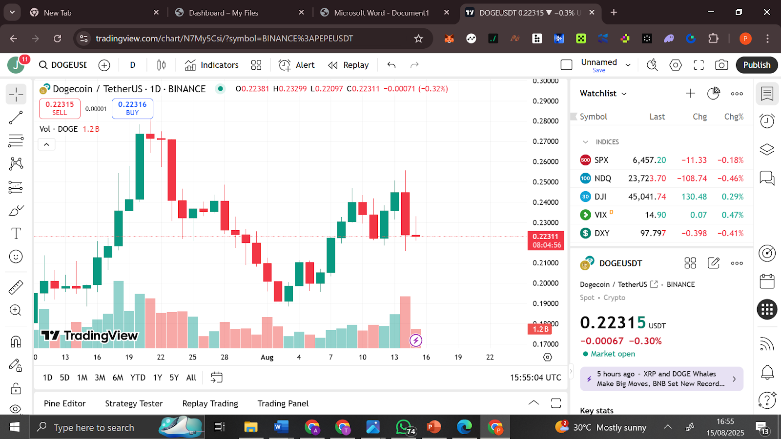Screen dimensions: 781x439
Task: Select the crosshair cursor tool
Action: (x=16, y=94)
